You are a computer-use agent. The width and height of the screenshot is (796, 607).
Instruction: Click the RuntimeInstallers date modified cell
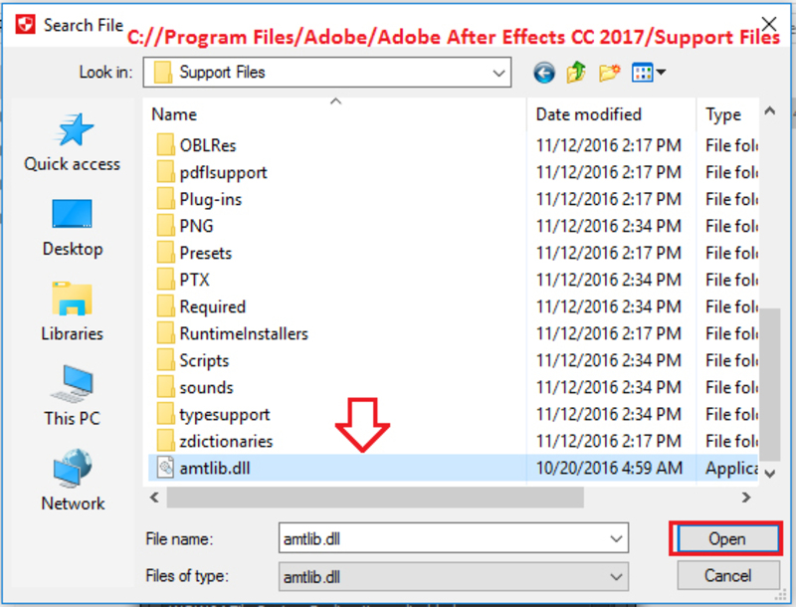pos(609,333)
